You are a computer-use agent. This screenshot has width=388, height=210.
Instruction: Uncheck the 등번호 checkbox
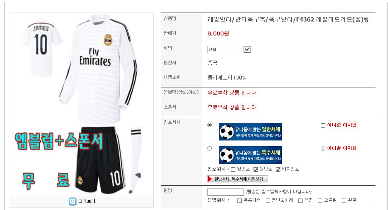pyautogui.click(x=256, y=170)
